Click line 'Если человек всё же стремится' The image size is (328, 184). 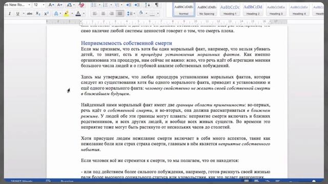click(x=160, y=160)
